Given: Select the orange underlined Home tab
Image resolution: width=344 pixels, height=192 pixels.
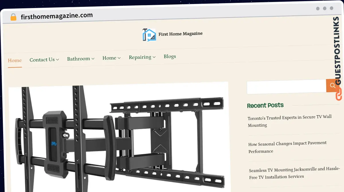Looking at the screenshot, I should (x=15, y=60).
